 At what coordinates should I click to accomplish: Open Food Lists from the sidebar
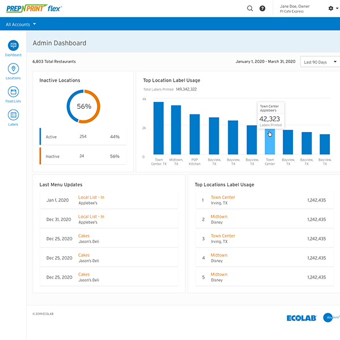(x=13, y=92)
